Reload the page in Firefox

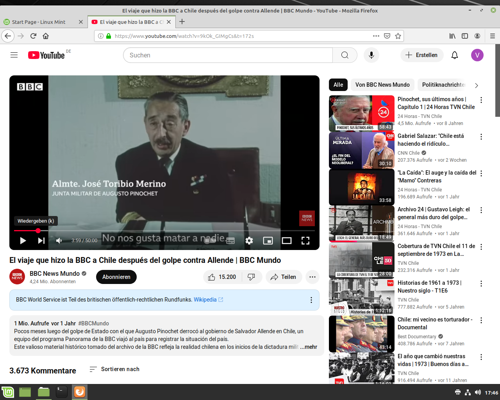click(33, 36)
